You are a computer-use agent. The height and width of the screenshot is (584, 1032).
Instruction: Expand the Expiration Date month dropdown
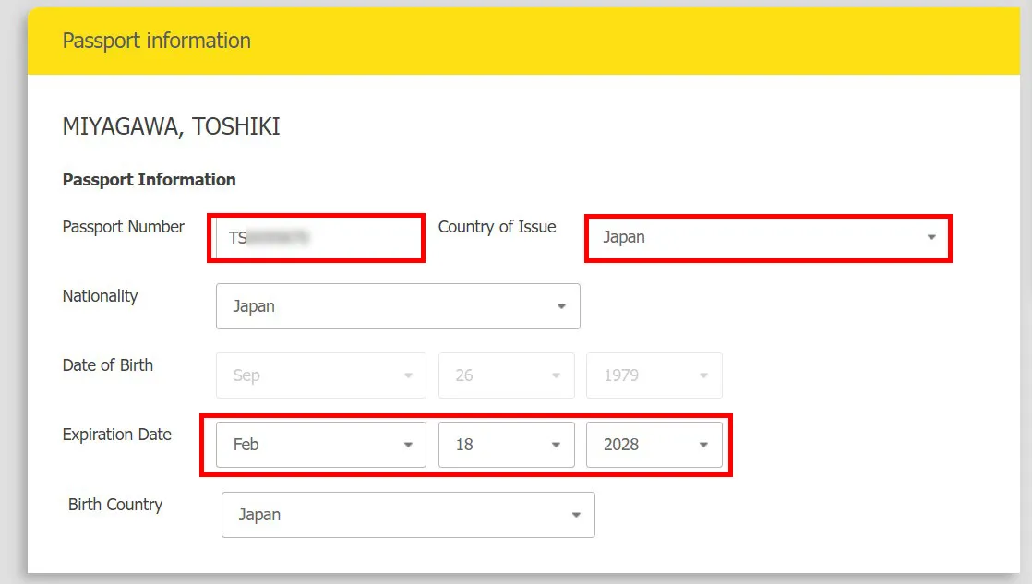click(320, 445)
